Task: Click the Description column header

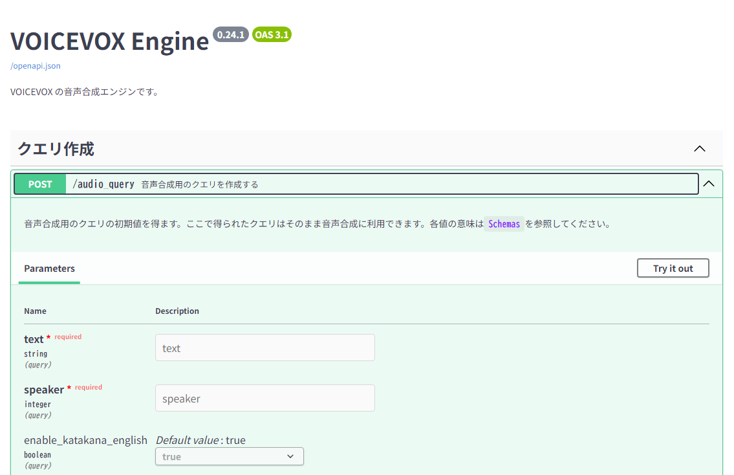Action: 177,311
